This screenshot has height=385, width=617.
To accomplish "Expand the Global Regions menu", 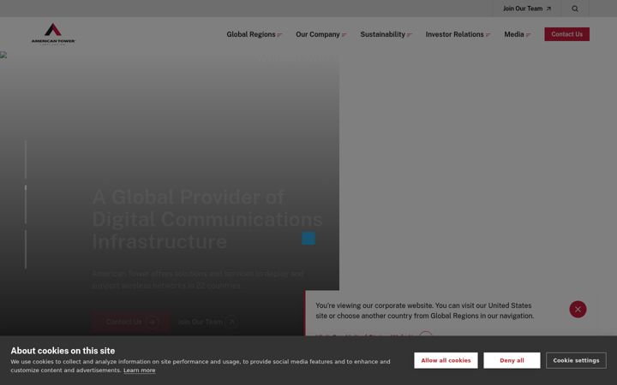I will pyautogui.click(x=255, y=34).
